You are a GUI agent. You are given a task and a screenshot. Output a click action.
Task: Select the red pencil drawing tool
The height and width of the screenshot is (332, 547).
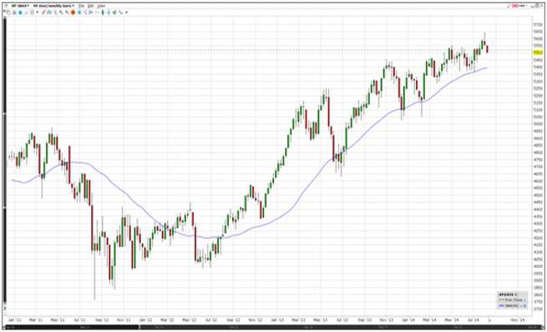point(43,13)
